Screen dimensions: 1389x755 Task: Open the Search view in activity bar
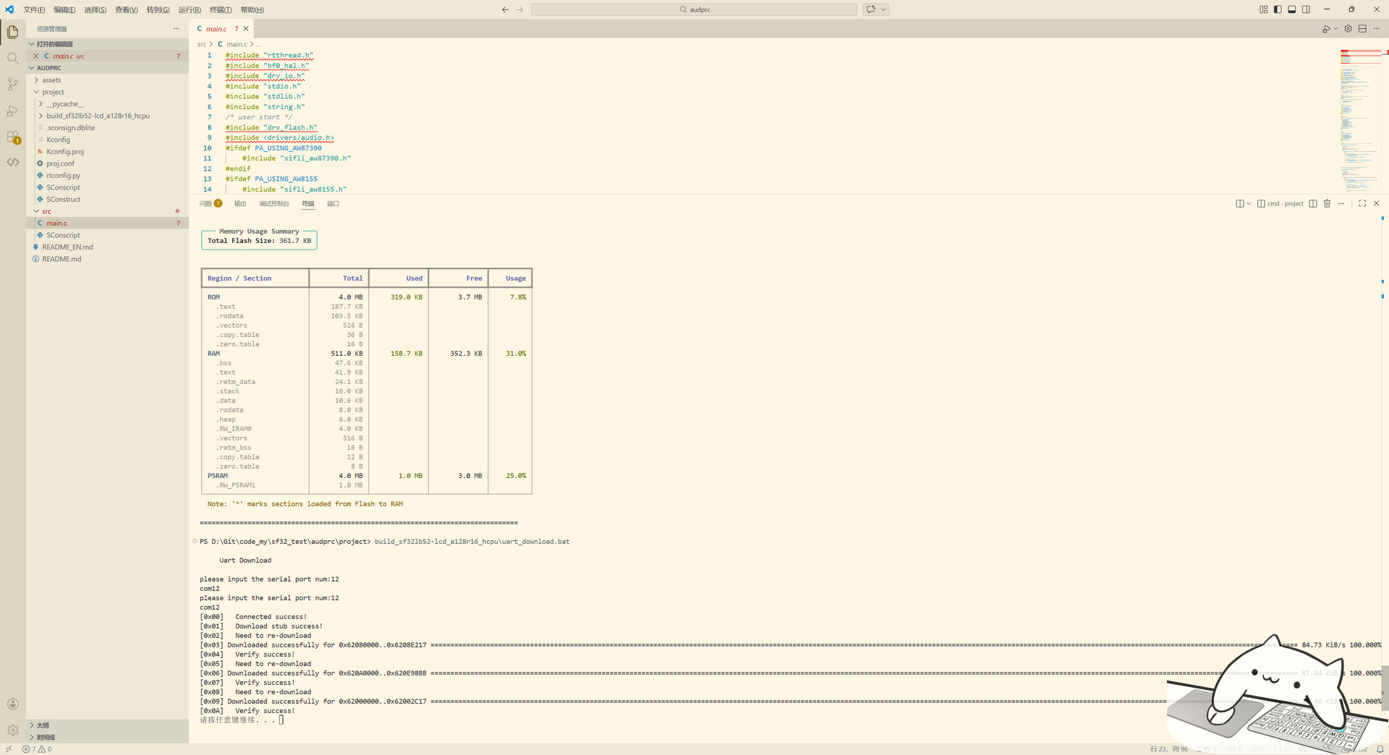(12, 58)
